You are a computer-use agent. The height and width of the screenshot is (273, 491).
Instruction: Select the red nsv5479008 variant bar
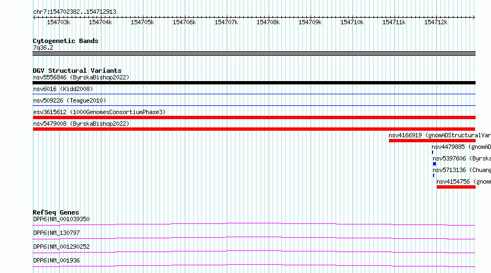(254, 129)
